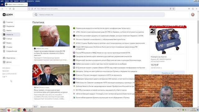This screenshot has height=112, width=199.
Task: Close the Дзен news browser tab
Action: (26, 4)
